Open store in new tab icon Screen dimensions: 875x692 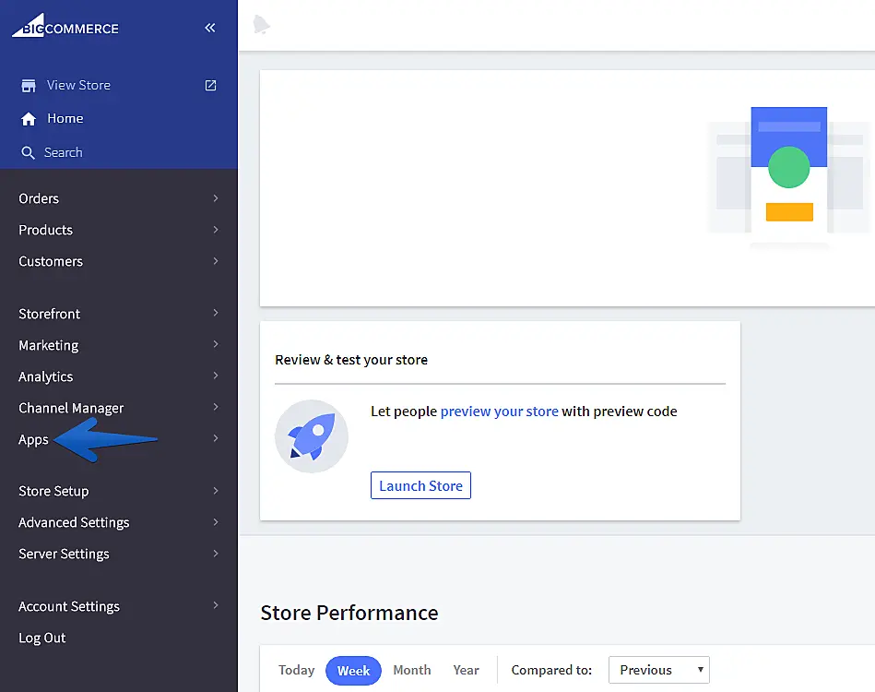210,85
